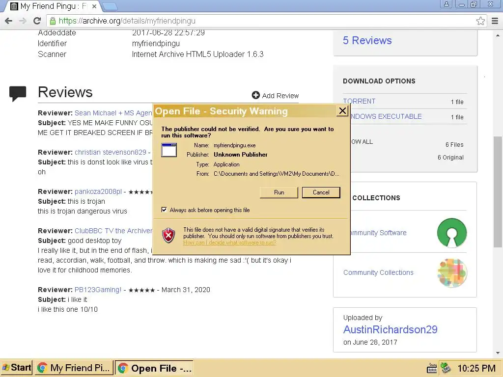This screenshot has width=503, height=377.
Task: Close the Security Warning dialog with X
Action: click(342, 111)
